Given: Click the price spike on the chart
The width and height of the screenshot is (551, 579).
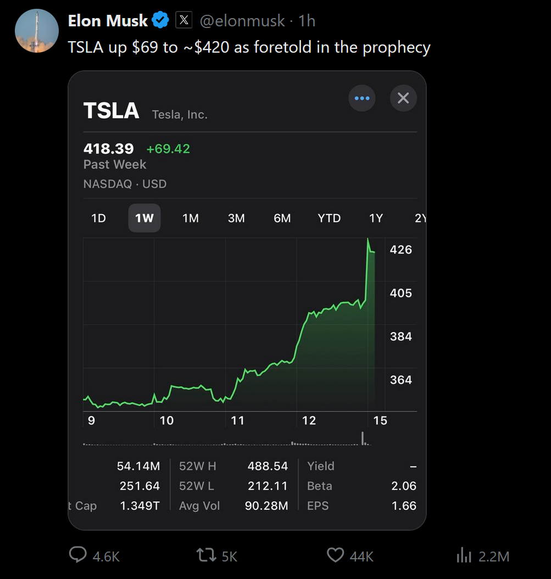Looking at the screenshot, I should [368, 241].
